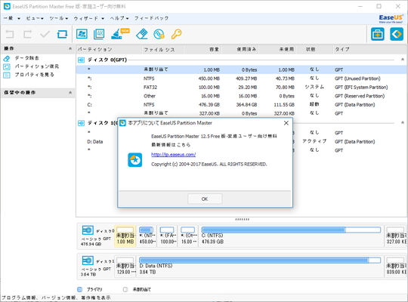This screenshot has height=302, width=408.
Task: Open the Cleanup tool with NEW badge
Action: (x=119, y=34)
